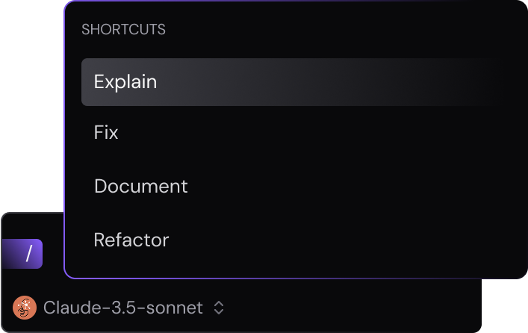Viewport: 528px width, 333px height.
Task: Choose the Fix shortcut
Action: (293, 132)
